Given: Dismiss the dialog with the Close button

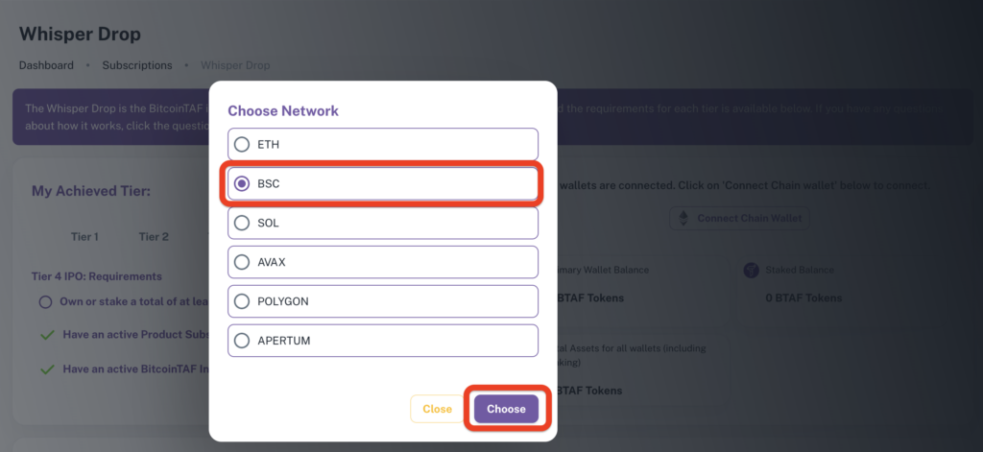Looking at the screenshot, I should [x=437, y=409].
